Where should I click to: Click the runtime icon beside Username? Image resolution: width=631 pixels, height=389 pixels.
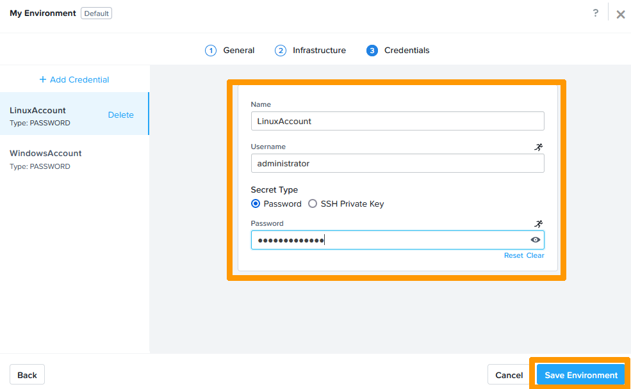538,147
